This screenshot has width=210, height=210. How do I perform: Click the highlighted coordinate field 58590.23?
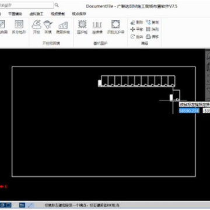[189, 111]
